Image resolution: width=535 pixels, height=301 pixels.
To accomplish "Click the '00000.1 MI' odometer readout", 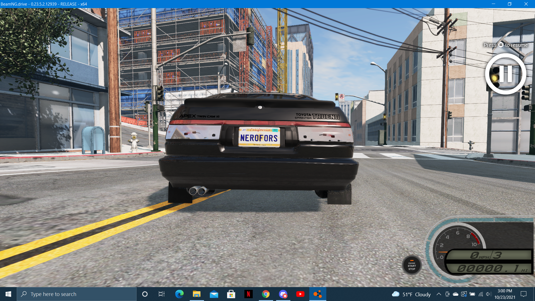I will tap(493, 268).
